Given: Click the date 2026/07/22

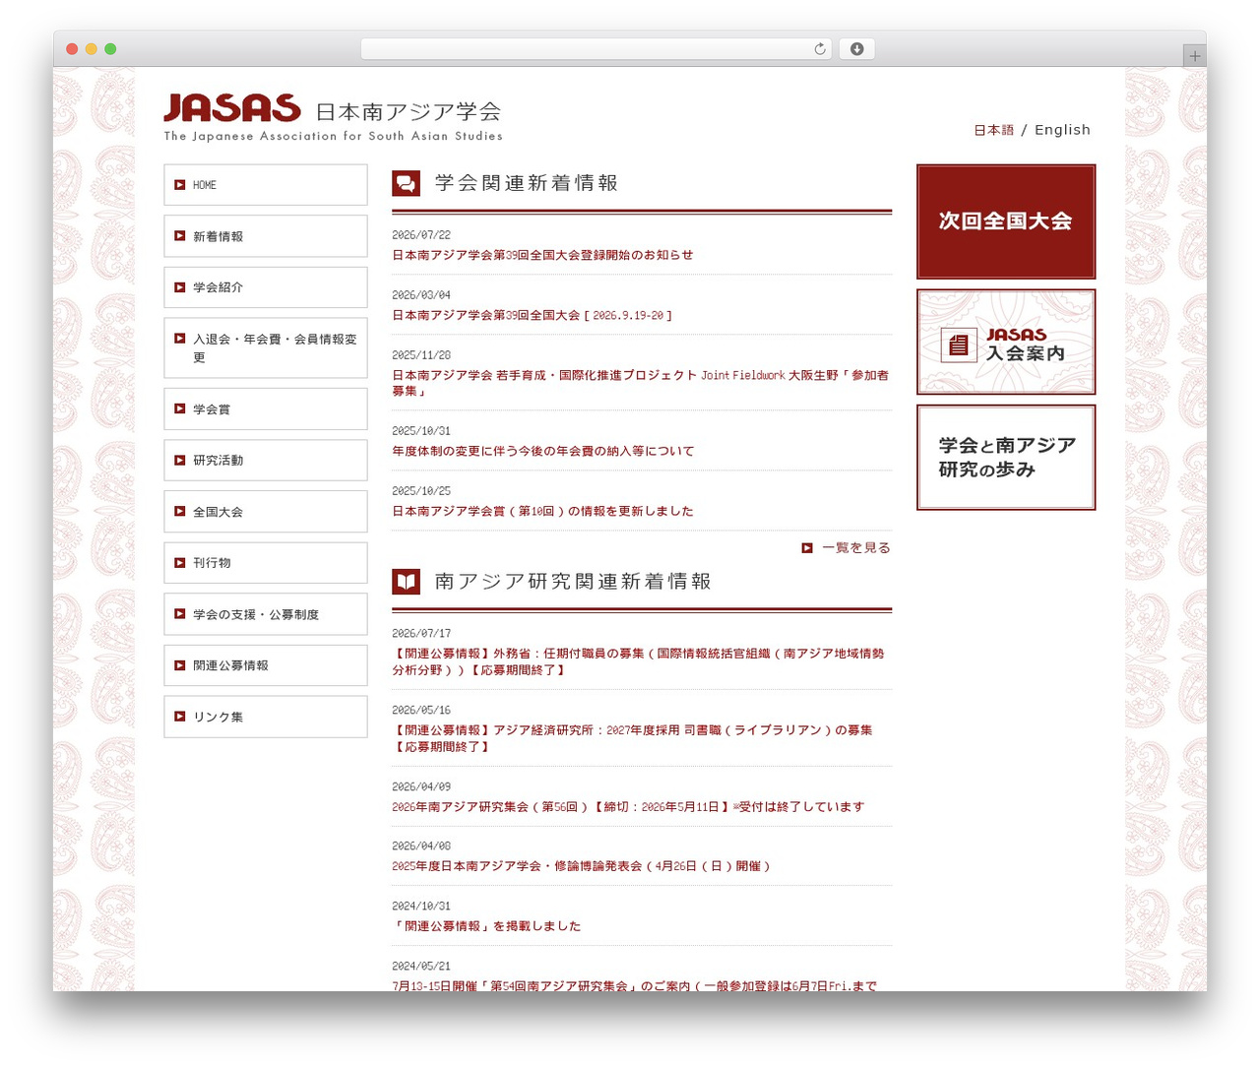Looking at the screenshot, I should tap(421, 235).
